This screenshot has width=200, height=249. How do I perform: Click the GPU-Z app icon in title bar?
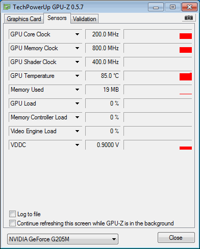coord(7,7)
